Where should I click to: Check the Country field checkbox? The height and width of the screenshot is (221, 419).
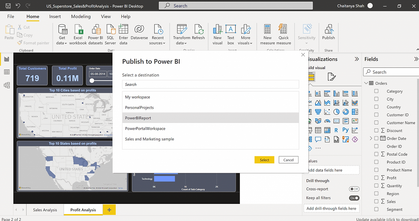pyautogui.click(x=376, y=107)
